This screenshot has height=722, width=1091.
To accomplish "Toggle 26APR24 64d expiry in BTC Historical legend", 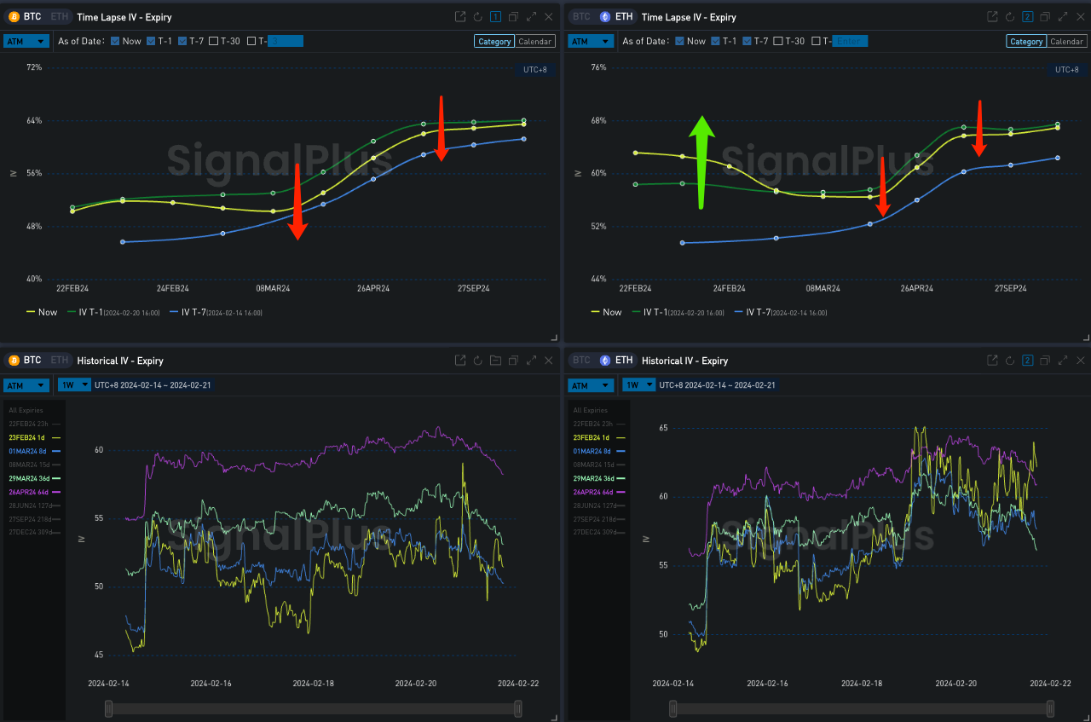I will 34,492.
